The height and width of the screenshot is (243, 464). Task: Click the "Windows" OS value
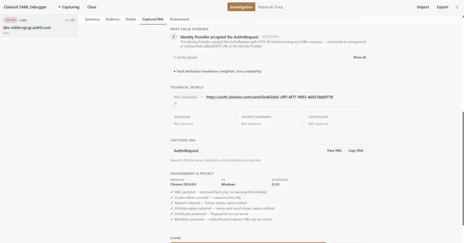[x=228, y=184]
